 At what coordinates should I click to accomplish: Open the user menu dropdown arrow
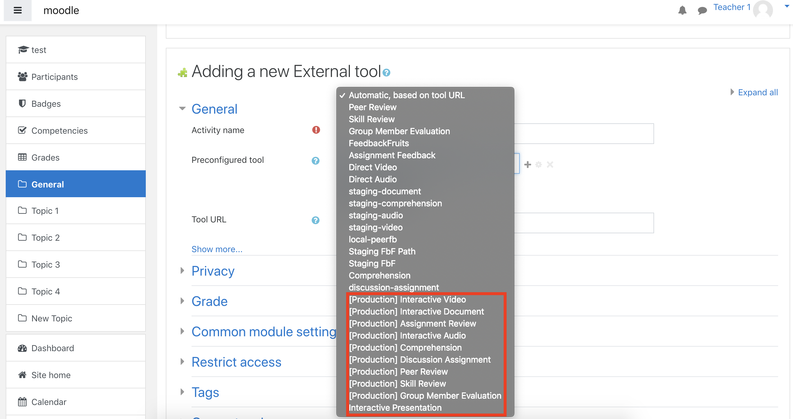[x=786, y=6]
